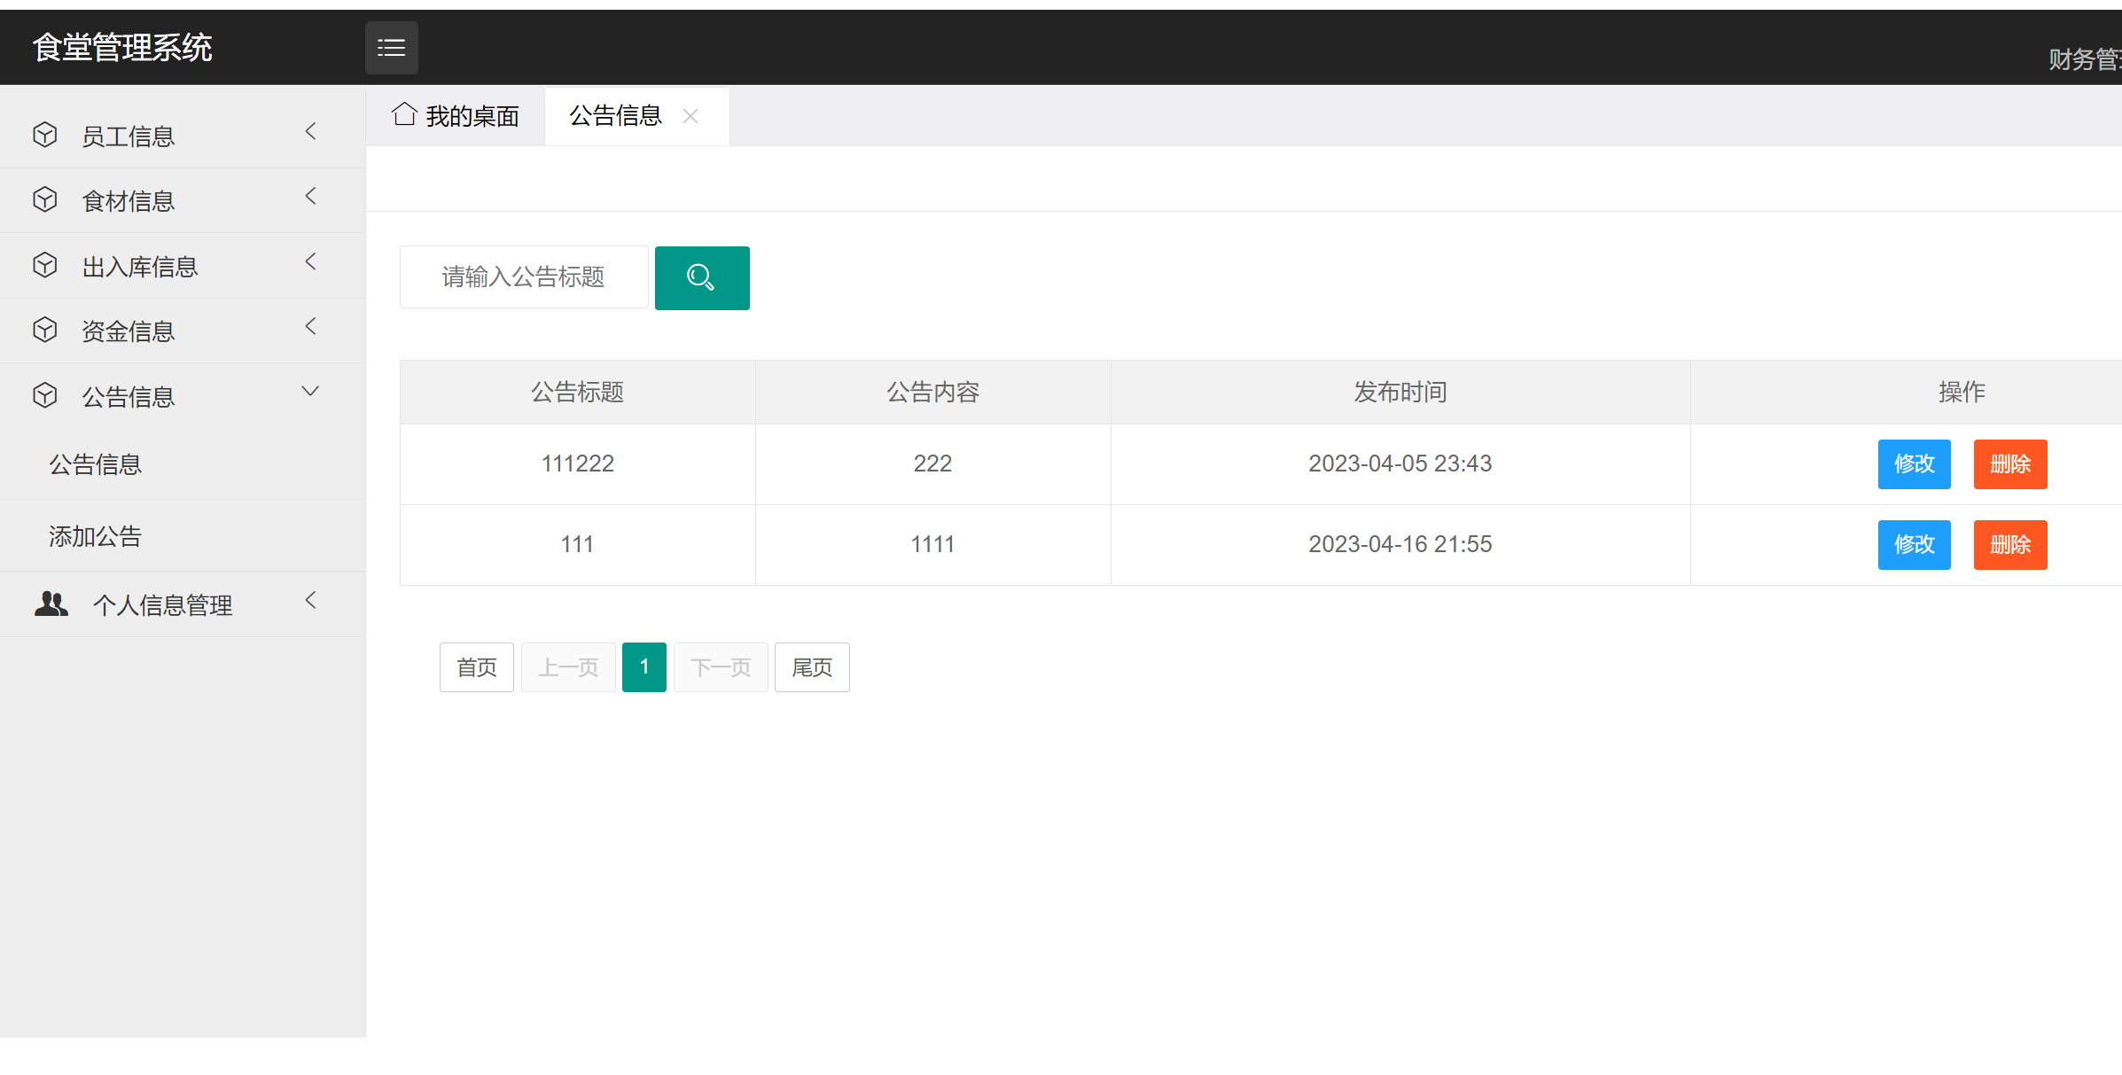The width and height of the screenshot is (2122, 1075).
Task: Expand the 个人信息管理 chevron
Action: point(310,601)
